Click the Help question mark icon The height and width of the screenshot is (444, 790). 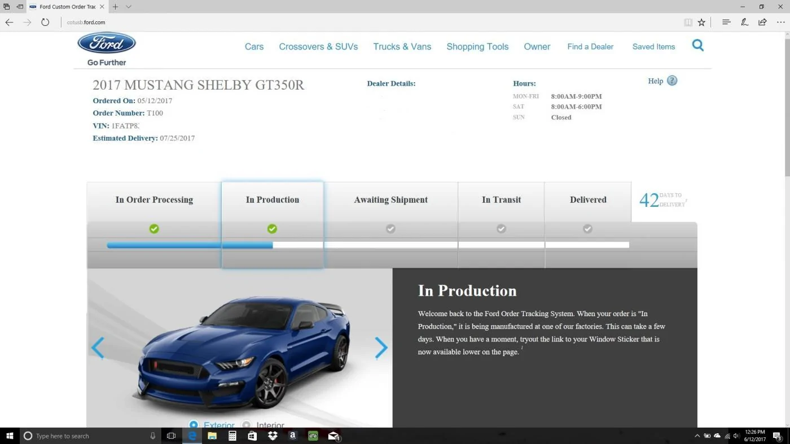(672, 81)
